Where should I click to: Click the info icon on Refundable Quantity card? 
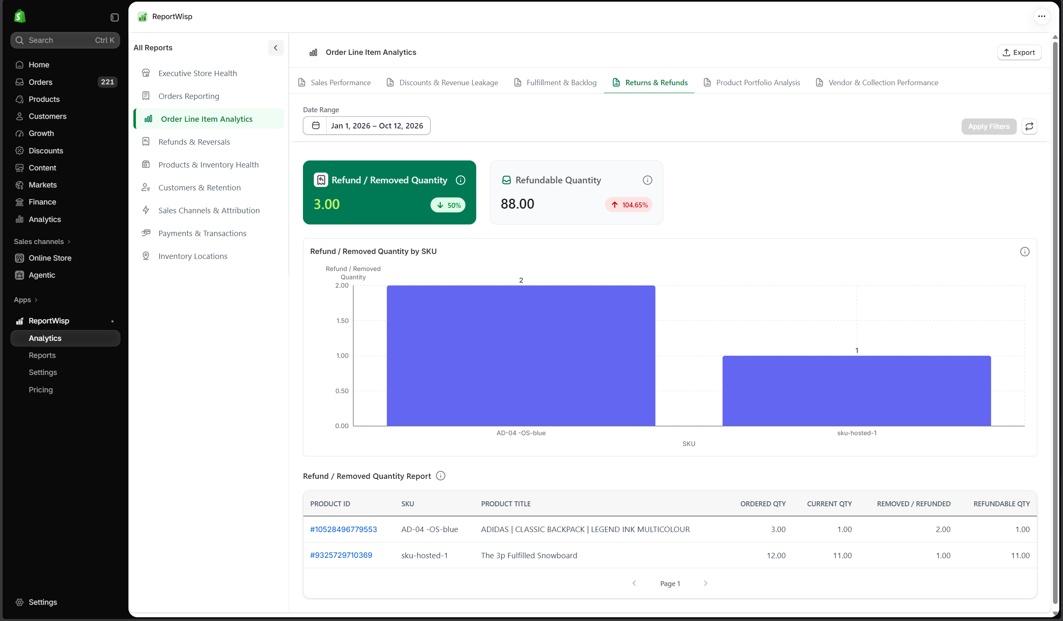point(647,180)
